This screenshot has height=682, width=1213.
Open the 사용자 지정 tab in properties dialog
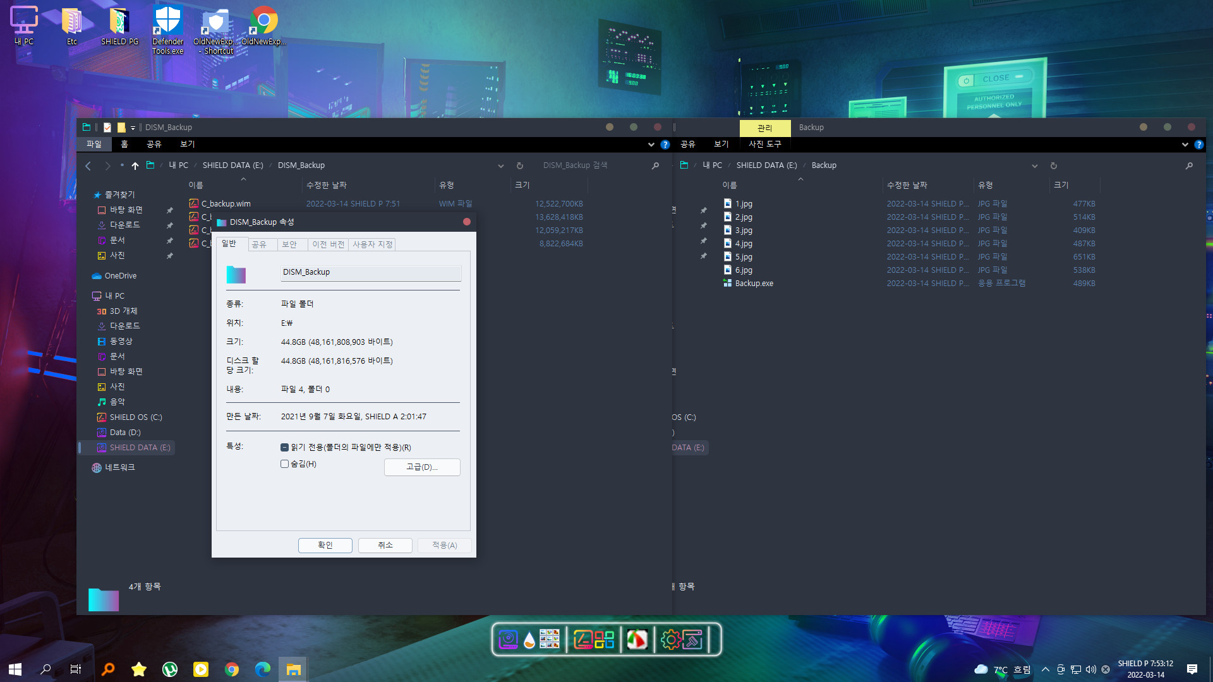click(373, 245)
